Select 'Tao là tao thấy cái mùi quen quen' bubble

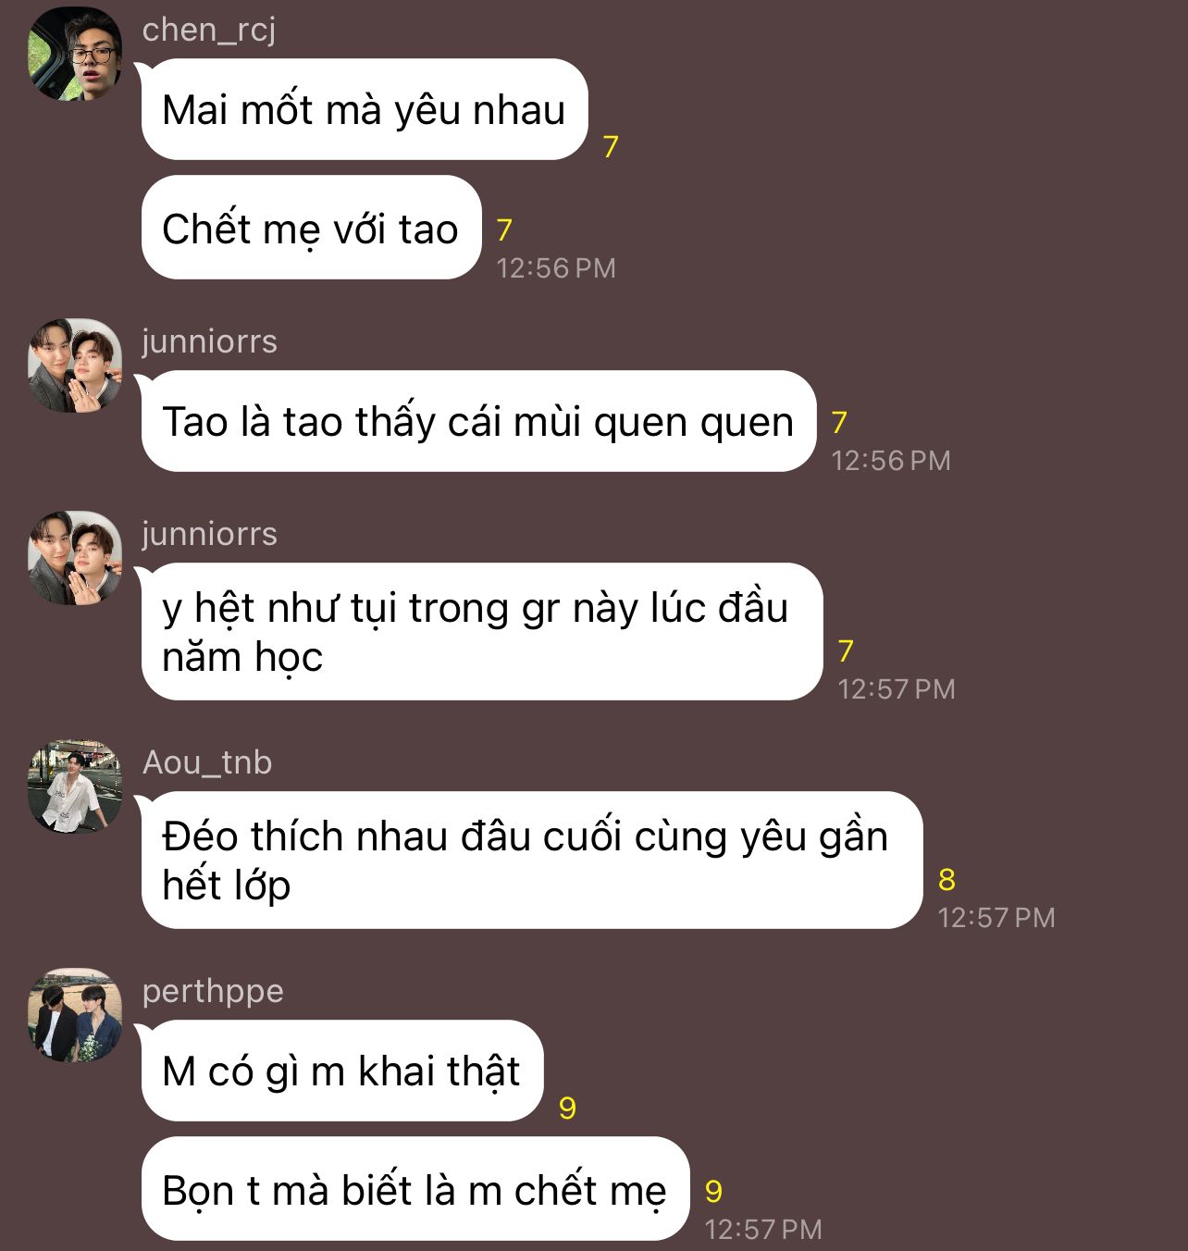(x=478, y=421)
